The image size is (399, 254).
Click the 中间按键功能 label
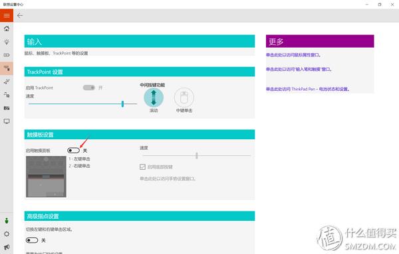click(x=152, y=85)
